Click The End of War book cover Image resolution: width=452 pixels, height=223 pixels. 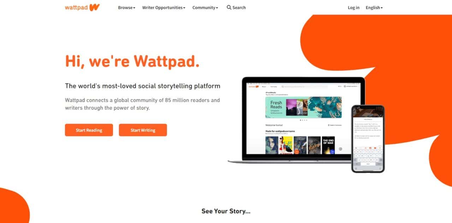click(328, 145)
